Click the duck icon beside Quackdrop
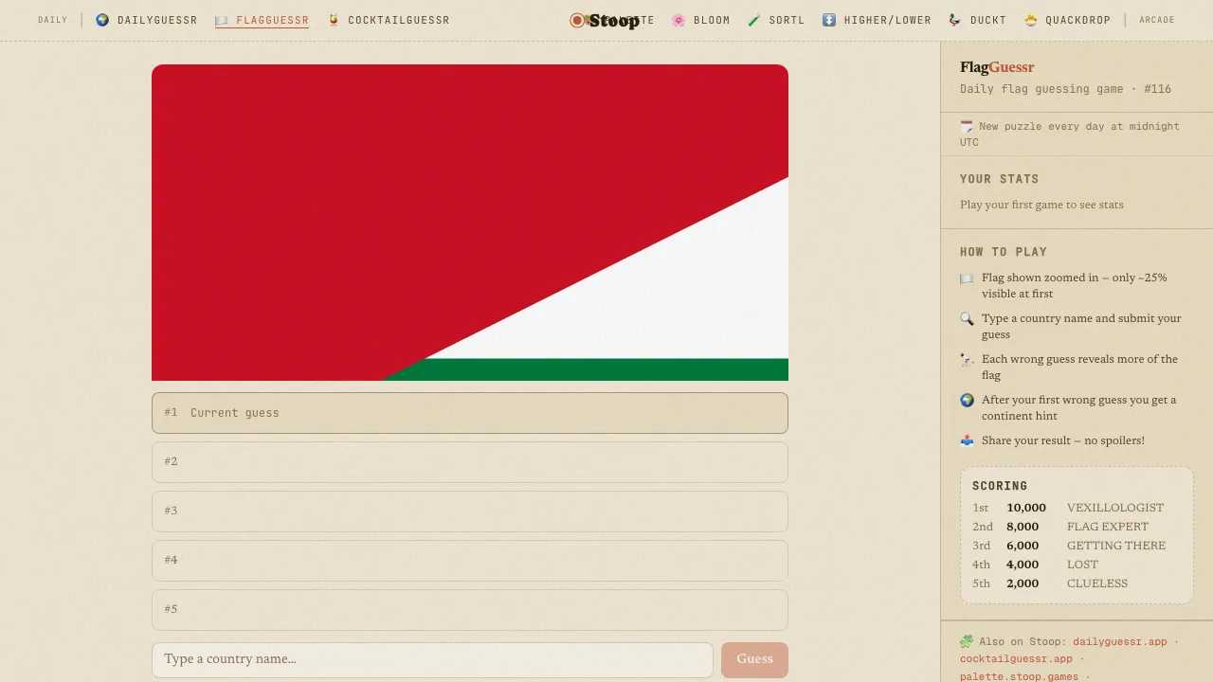This screenshot has height=682, width=1213. 1031,20
